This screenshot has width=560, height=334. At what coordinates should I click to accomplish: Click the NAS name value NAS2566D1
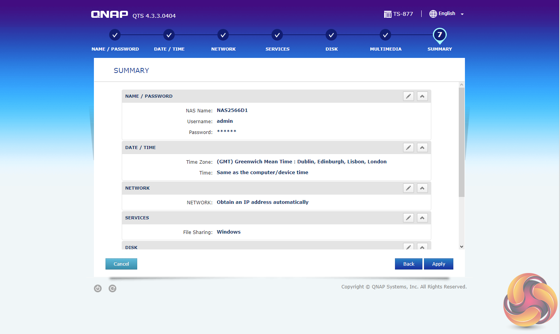(x=232, y=110)
